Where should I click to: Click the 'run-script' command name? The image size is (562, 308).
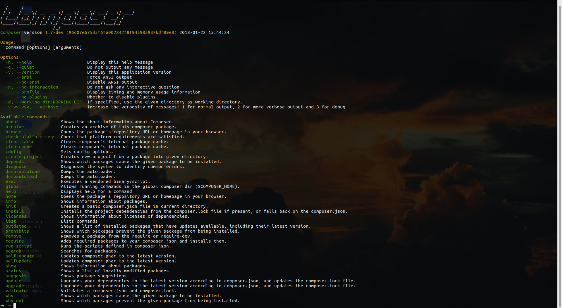19,246
